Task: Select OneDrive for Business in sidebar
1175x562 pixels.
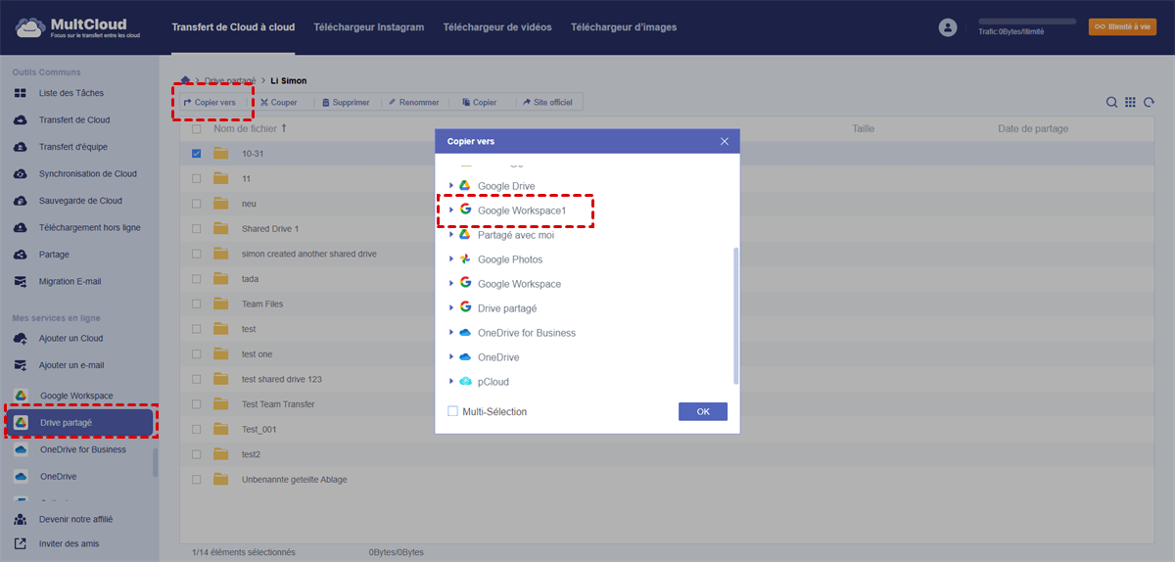Action: (x=83, y=450)
